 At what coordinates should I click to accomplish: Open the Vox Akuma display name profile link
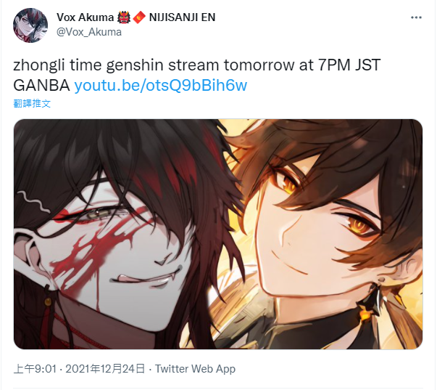pyautogui.click(x=85, y=17)
